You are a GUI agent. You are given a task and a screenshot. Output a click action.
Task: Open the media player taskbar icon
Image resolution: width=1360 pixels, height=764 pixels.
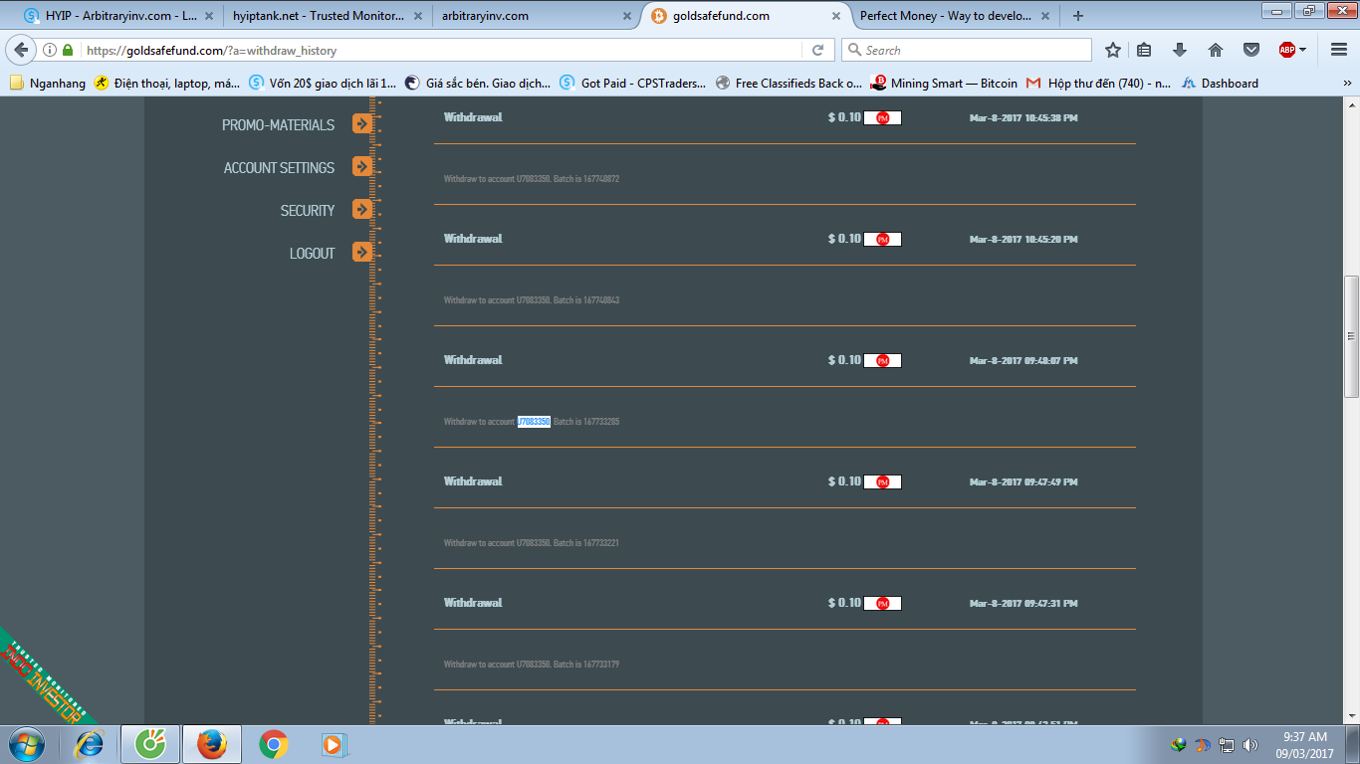tap(333, 744)
